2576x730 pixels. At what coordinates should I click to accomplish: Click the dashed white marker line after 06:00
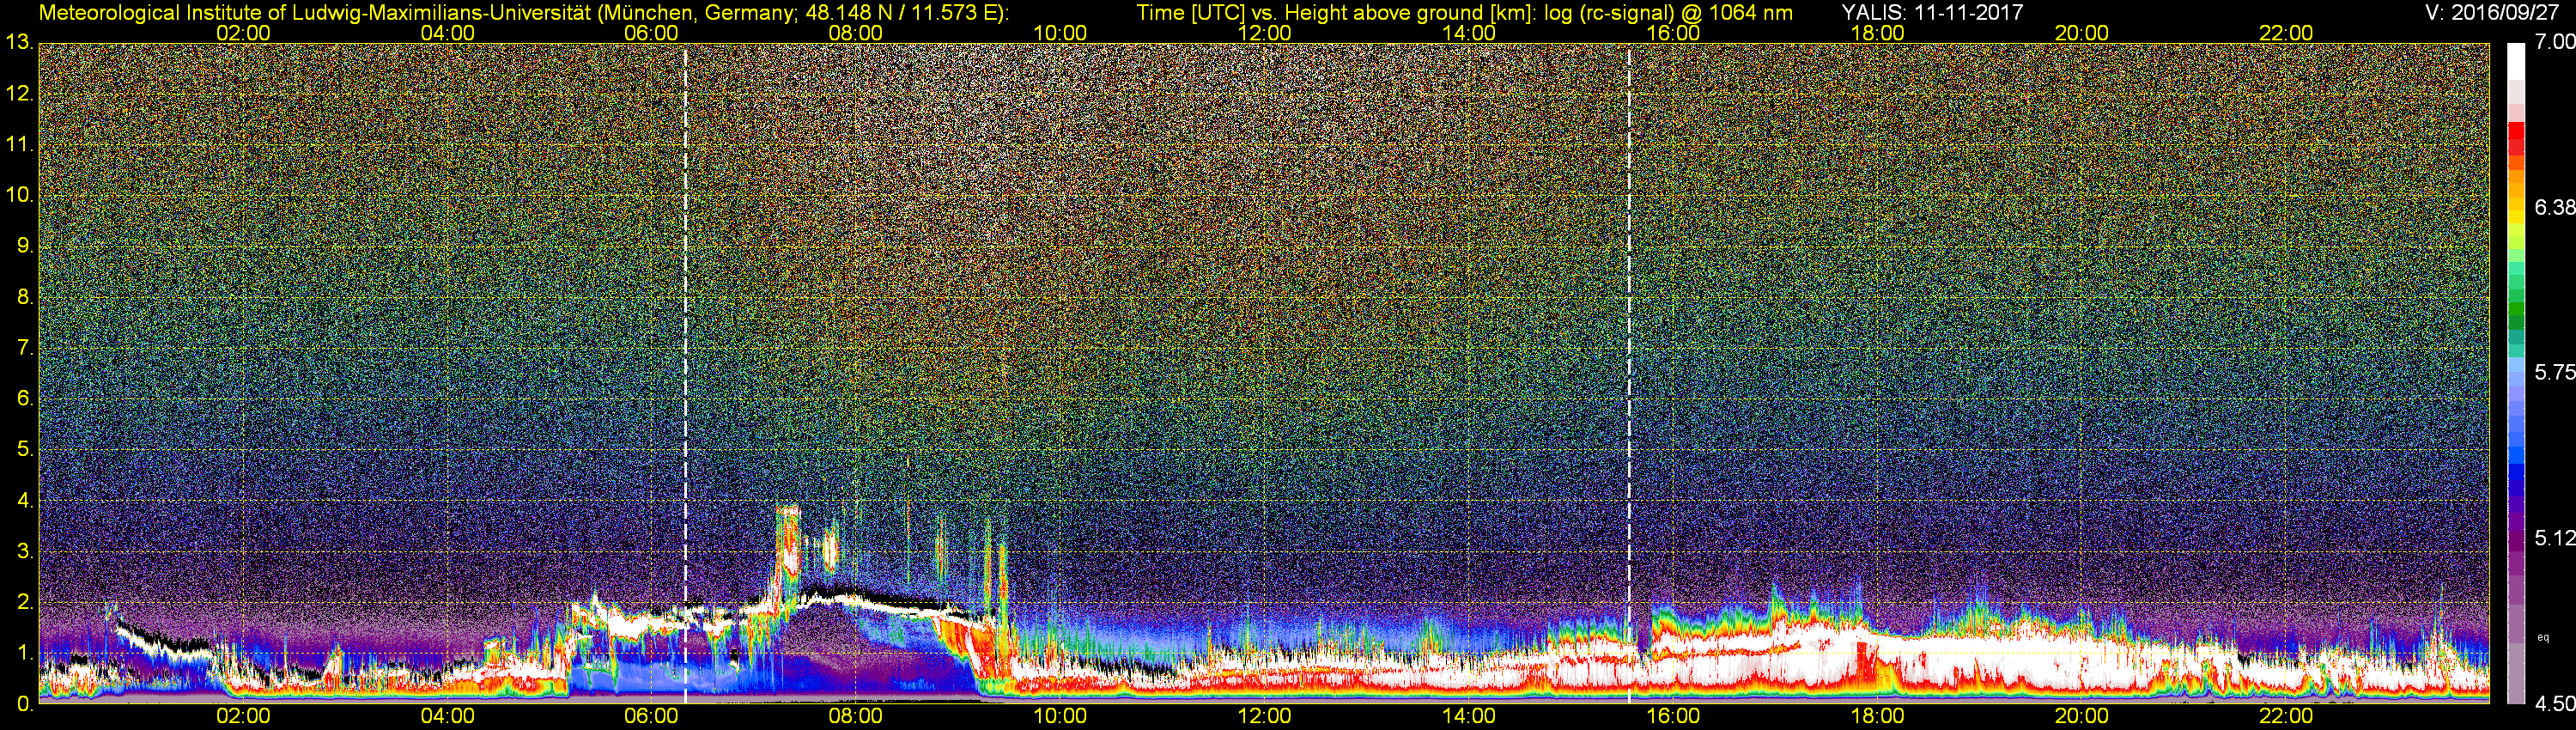point(685,373)
